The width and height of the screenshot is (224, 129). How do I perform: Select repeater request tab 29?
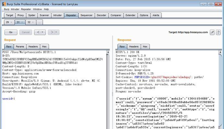tap(7, 22)
